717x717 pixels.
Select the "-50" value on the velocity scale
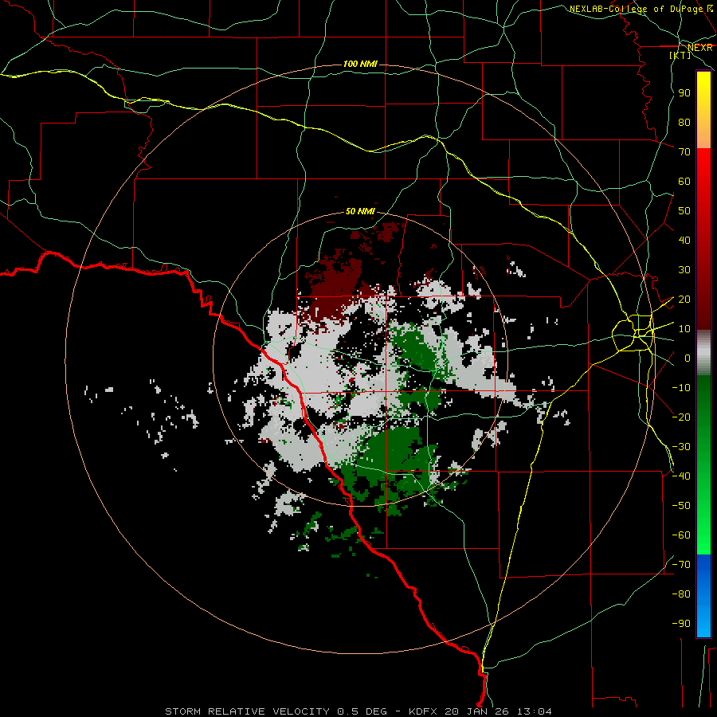(681, 506)
